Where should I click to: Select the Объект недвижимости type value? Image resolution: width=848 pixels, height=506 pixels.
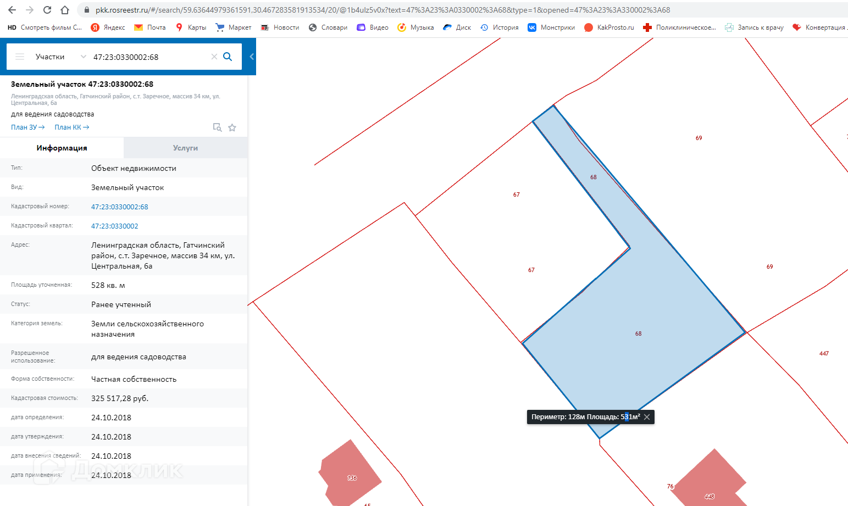[x=134, y=168]
